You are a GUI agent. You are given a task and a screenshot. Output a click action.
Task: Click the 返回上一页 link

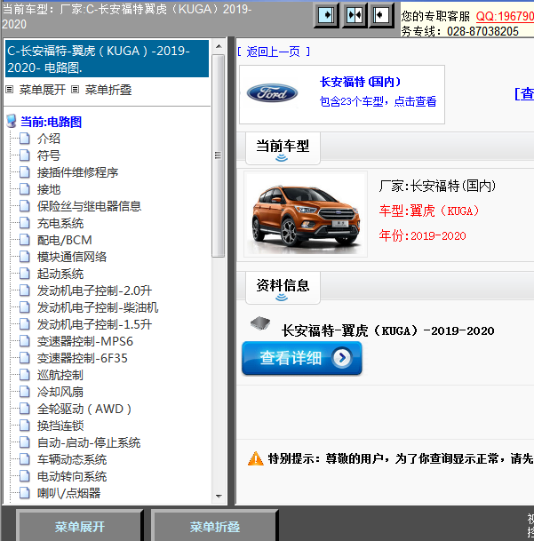coord(274,52)
